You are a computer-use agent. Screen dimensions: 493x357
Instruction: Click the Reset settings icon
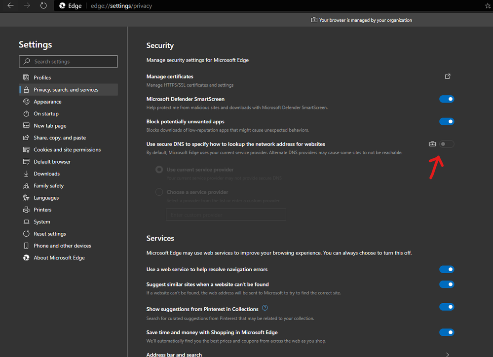26,234
